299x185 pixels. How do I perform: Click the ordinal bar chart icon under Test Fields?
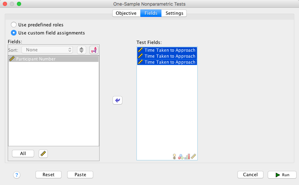187,157
